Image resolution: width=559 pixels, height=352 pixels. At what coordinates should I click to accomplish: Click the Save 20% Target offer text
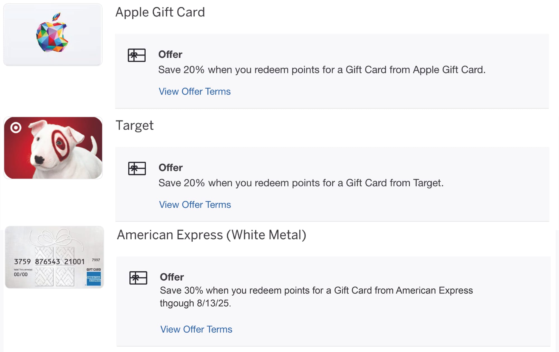301,183
